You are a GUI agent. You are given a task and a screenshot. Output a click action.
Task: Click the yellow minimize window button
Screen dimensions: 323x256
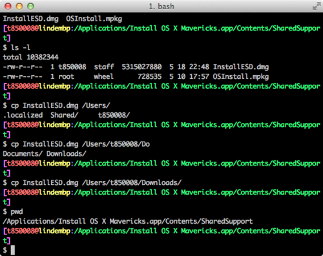pos(19,6)
